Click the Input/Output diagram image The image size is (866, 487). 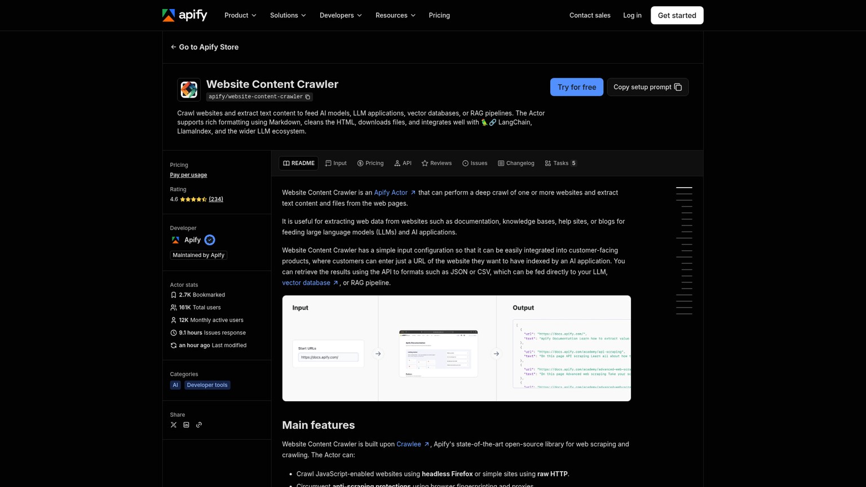coord(457,348)
